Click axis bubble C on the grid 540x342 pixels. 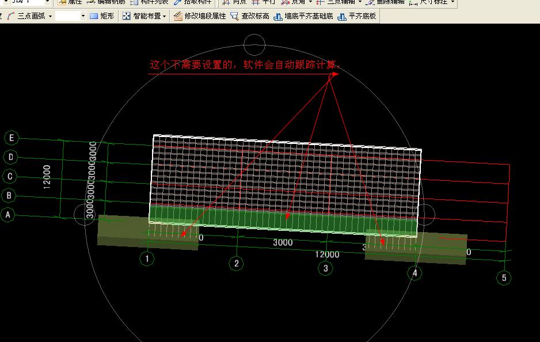[x=10, y=176]
